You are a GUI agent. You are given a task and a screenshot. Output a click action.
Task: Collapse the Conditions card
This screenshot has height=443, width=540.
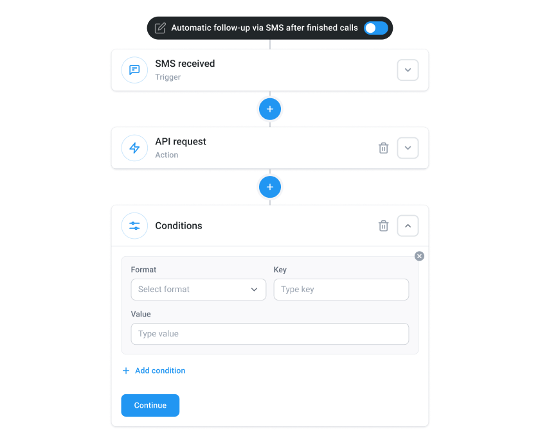coord(408,225)
